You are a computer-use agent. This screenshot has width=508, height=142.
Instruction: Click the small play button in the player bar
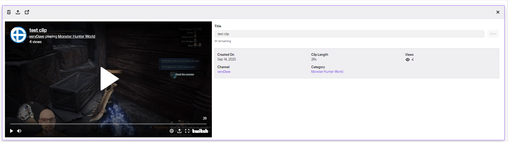[x=11, y=131]
